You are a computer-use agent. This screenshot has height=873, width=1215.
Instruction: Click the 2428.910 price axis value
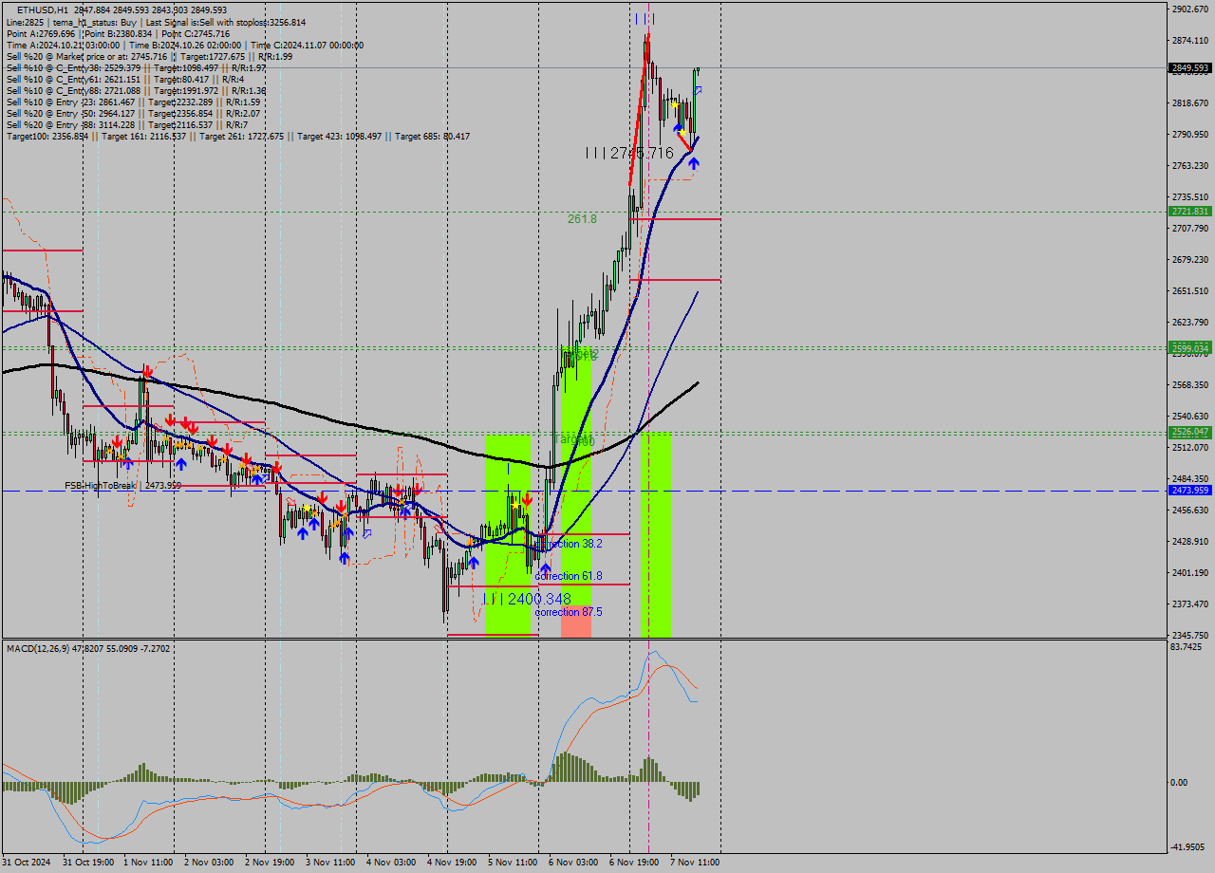(x=1189, y=542)
